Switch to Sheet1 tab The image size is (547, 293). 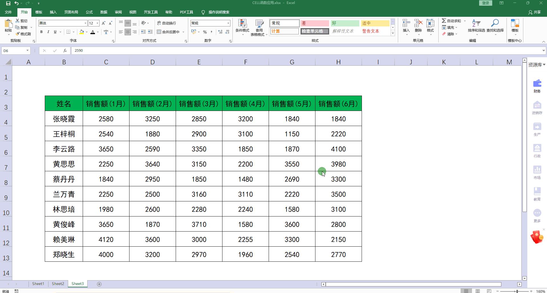pyautogui.click(x=38, y=284)
